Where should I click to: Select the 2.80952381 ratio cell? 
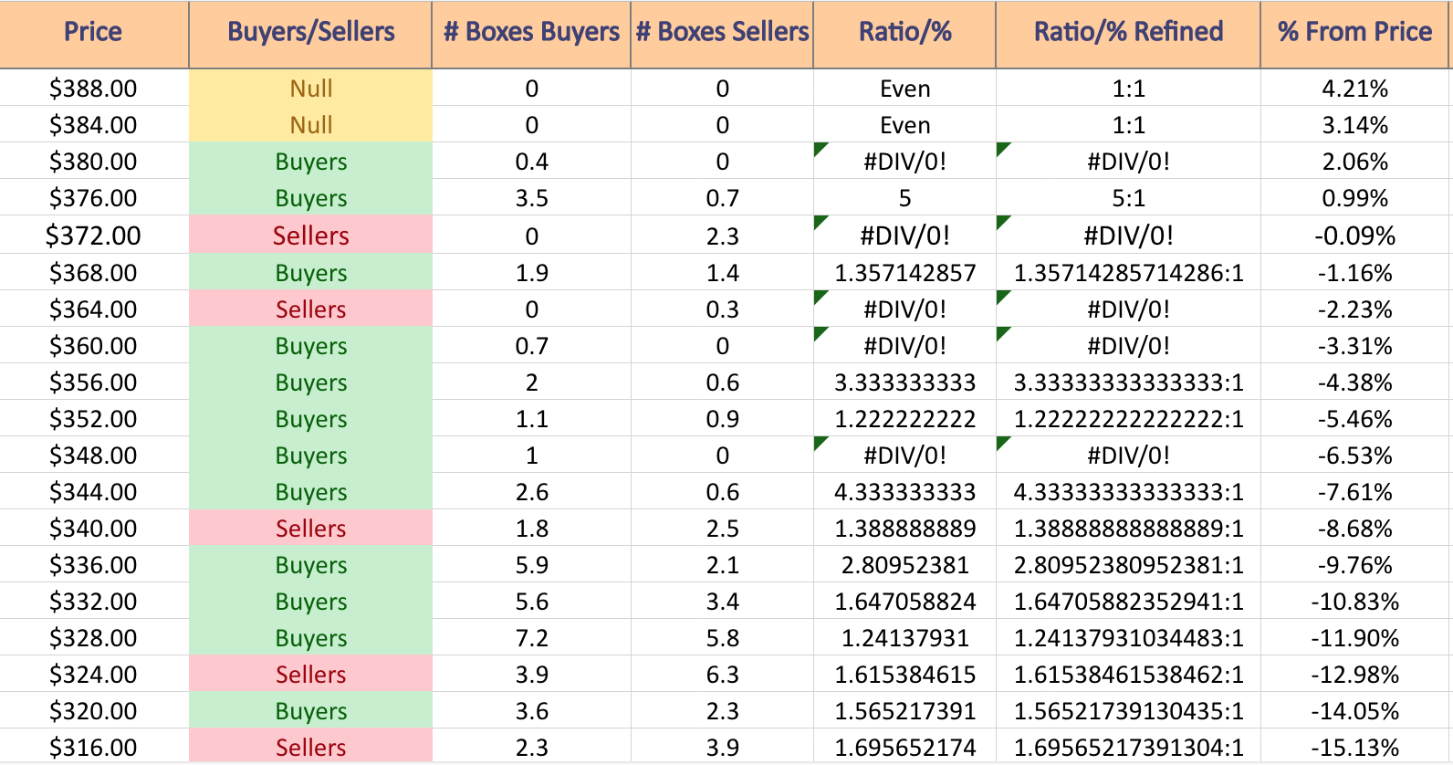pyautogui.click(x=904, y=565)
